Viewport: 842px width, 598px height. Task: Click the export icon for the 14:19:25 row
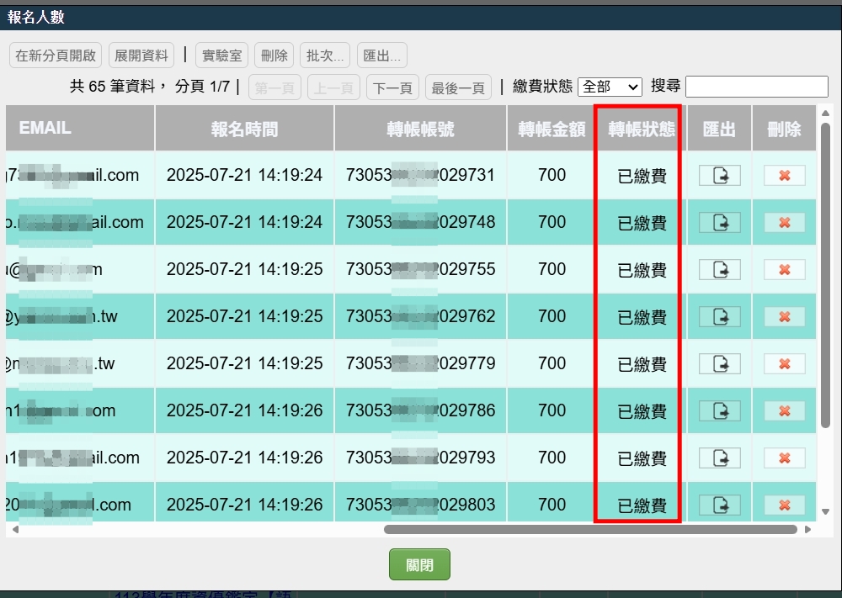coord(720,269)
